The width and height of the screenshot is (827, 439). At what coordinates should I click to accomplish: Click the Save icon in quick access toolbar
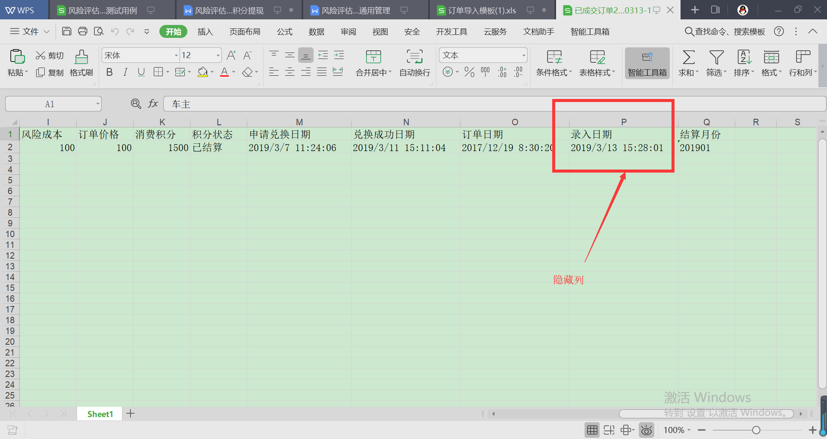click(x=67, y=31)
